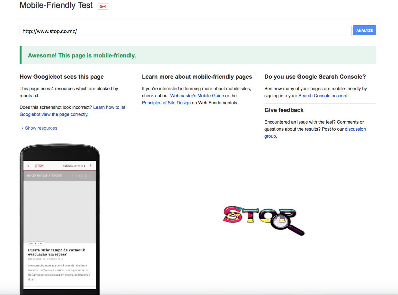Open the Search Console account link
Image resolution: width=398 pixels, height=295 pixels.
pos(323,96)
